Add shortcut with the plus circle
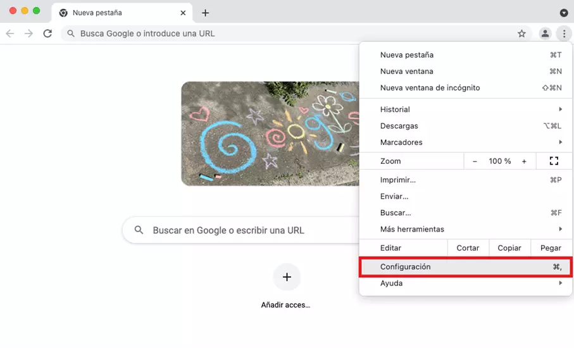This screenshot has height=348, width=574. [287, 277]
